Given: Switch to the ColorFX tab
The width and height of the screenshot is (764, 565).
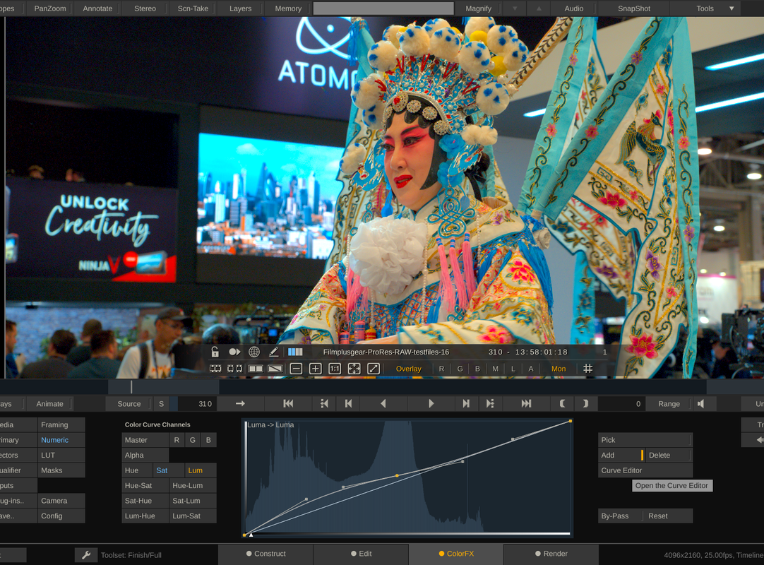Looking at the screenshot, I should pyautogui.click(x=456, y=554).
